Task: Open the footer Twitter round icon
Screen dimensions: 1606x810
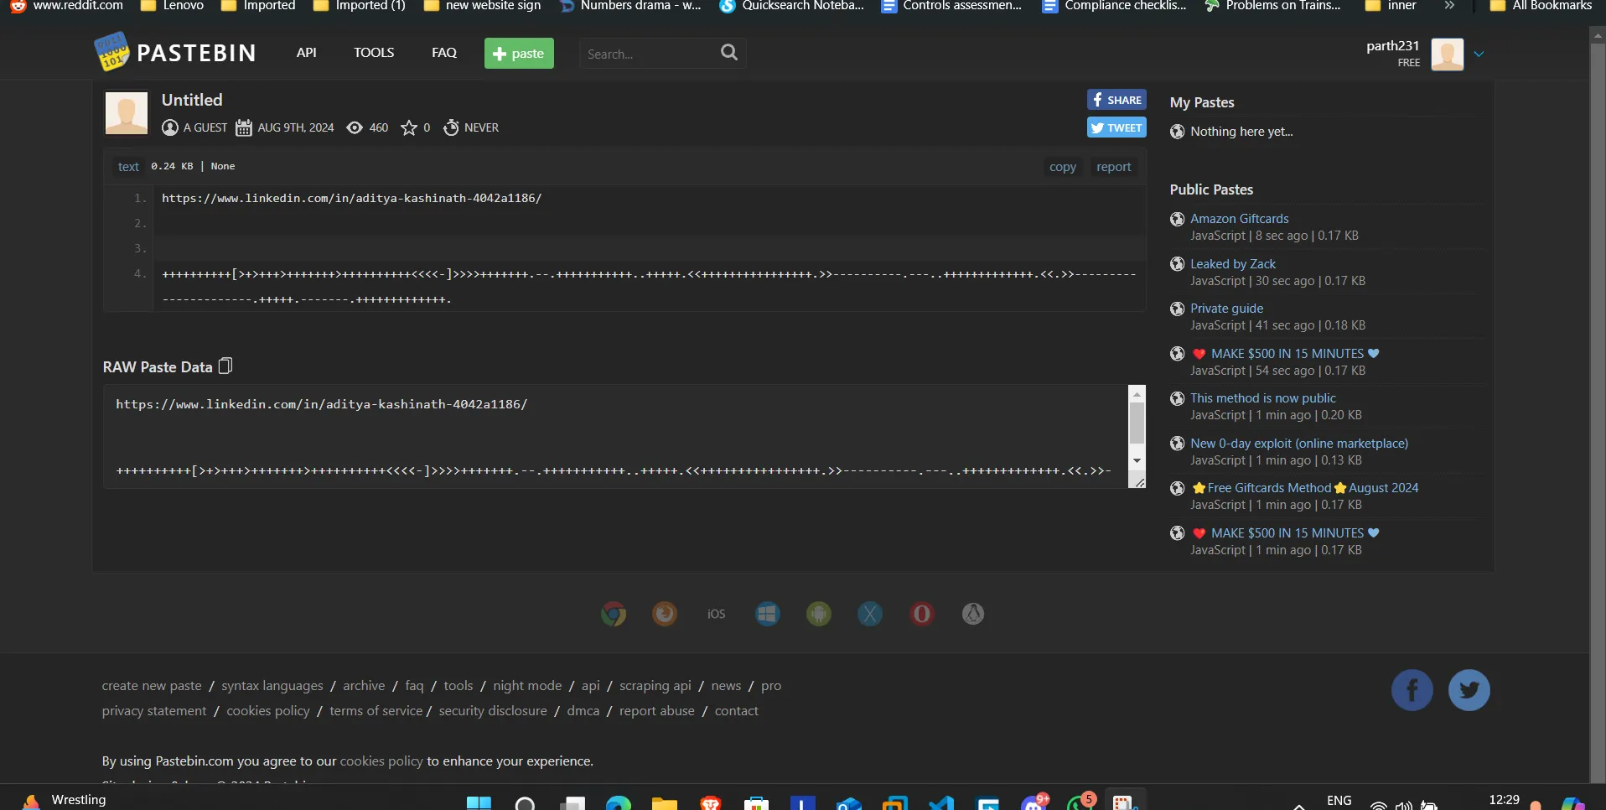Action: [1469, 690]
